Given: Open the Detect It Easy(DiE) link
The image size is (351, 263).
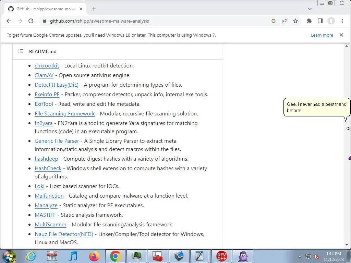Looking at the screenshot, I should tap(57, 85).
